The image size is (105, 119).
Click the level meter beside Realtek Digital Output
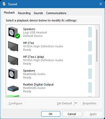click(x=90, y=87)
